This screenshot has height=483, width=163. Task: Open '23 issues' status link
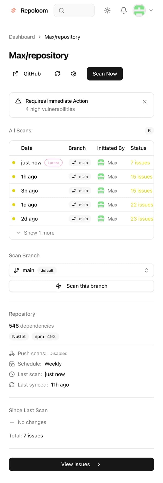pyautogui.click(x=142, y=219)
